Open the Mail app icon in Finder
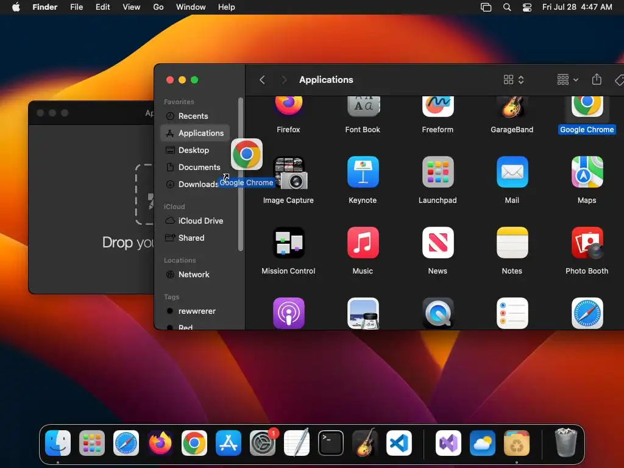Image resolution: width=624 pixels, height=468 pixels. (512, 172)
